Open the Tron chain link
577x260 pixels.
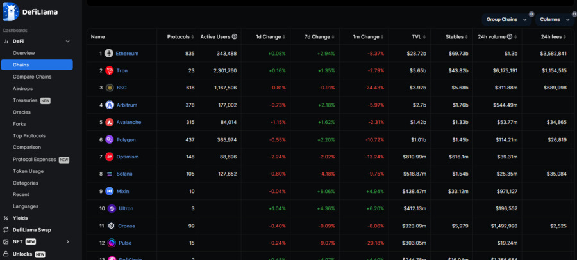(x=122, y=70)
